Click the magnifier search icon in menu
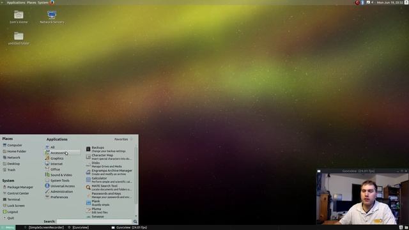Viewport: 409px width, 230px height. pyautogui.click(x=135, y=222)
